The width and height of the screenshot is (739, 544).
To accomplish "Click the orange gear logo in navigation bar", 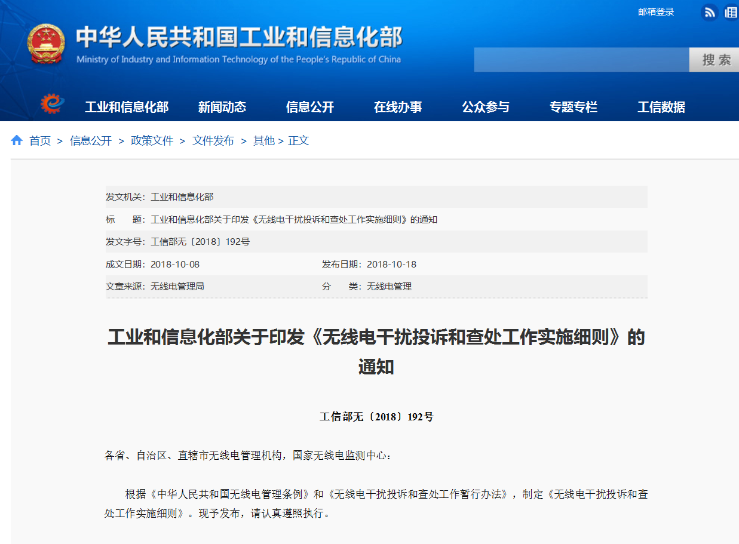I will click(52, 104).
